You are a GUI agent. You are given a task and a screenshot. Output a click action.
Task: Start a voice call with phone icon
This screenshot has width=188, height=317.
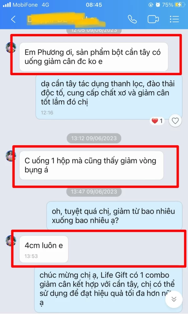[132, 19]
